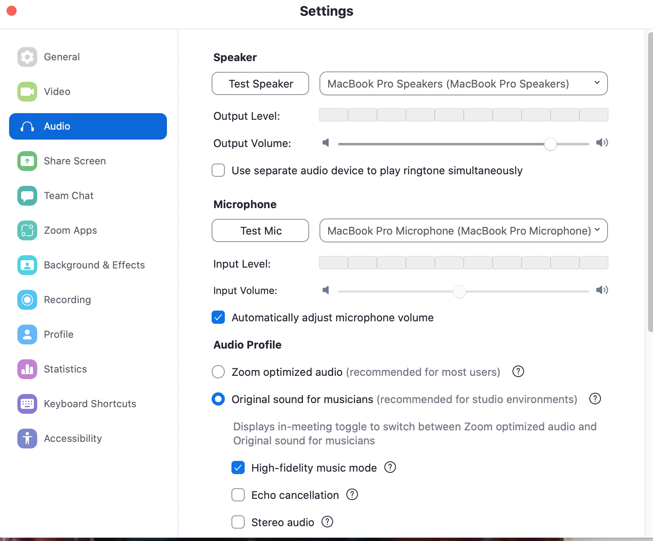Screen dimensions: 653x541
Task: Select Original sound for musicians radio
Action: [x=218, y=399]
